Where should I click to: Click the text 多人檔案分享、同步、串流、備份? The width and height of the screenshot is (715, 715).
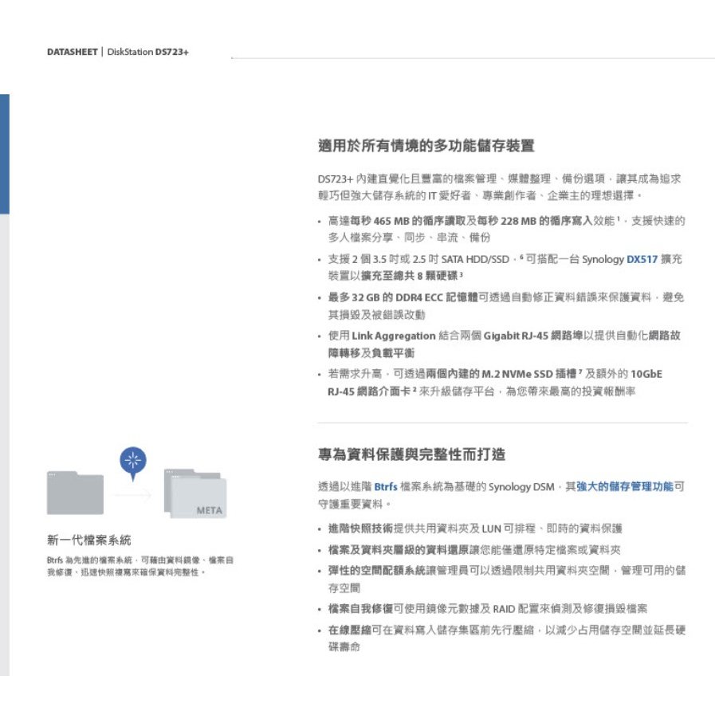(409, 238)
